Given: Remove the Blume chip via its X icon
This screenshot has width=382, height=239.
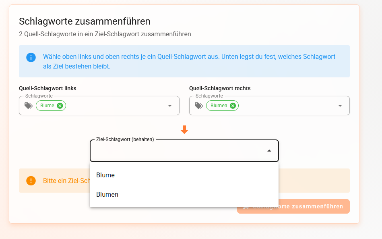Looking at the screenshot, I should pos(59,105).
